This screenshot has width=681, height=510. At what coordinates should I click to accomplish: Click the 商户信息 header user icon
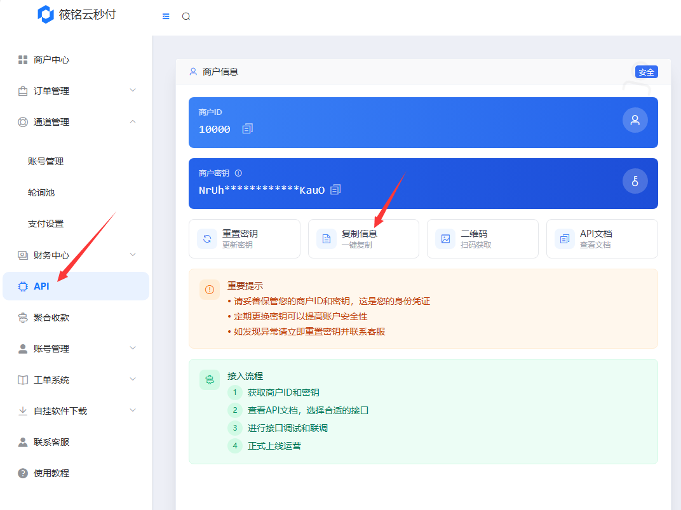pyautogui.click(x=193, y=72)
